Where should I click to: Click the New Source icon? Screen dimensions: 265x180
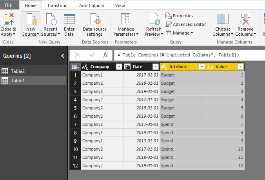click(x=31, y=19)
